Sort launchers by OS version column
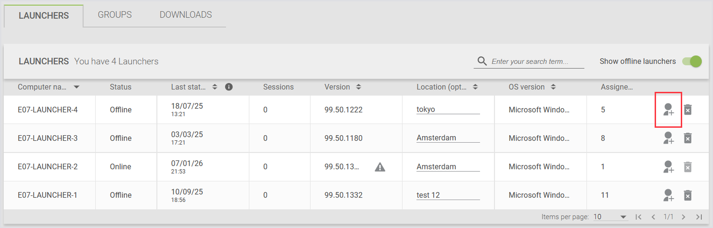The width and height of the screenshot is (713, 228). click(x=553, y=87)
